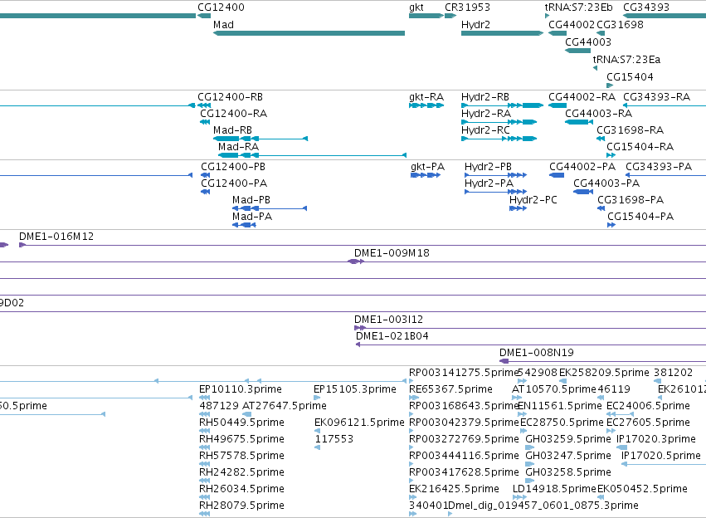Select the CG12400 gene label
This screenshot has height=518, width=706.
(221, 7)
